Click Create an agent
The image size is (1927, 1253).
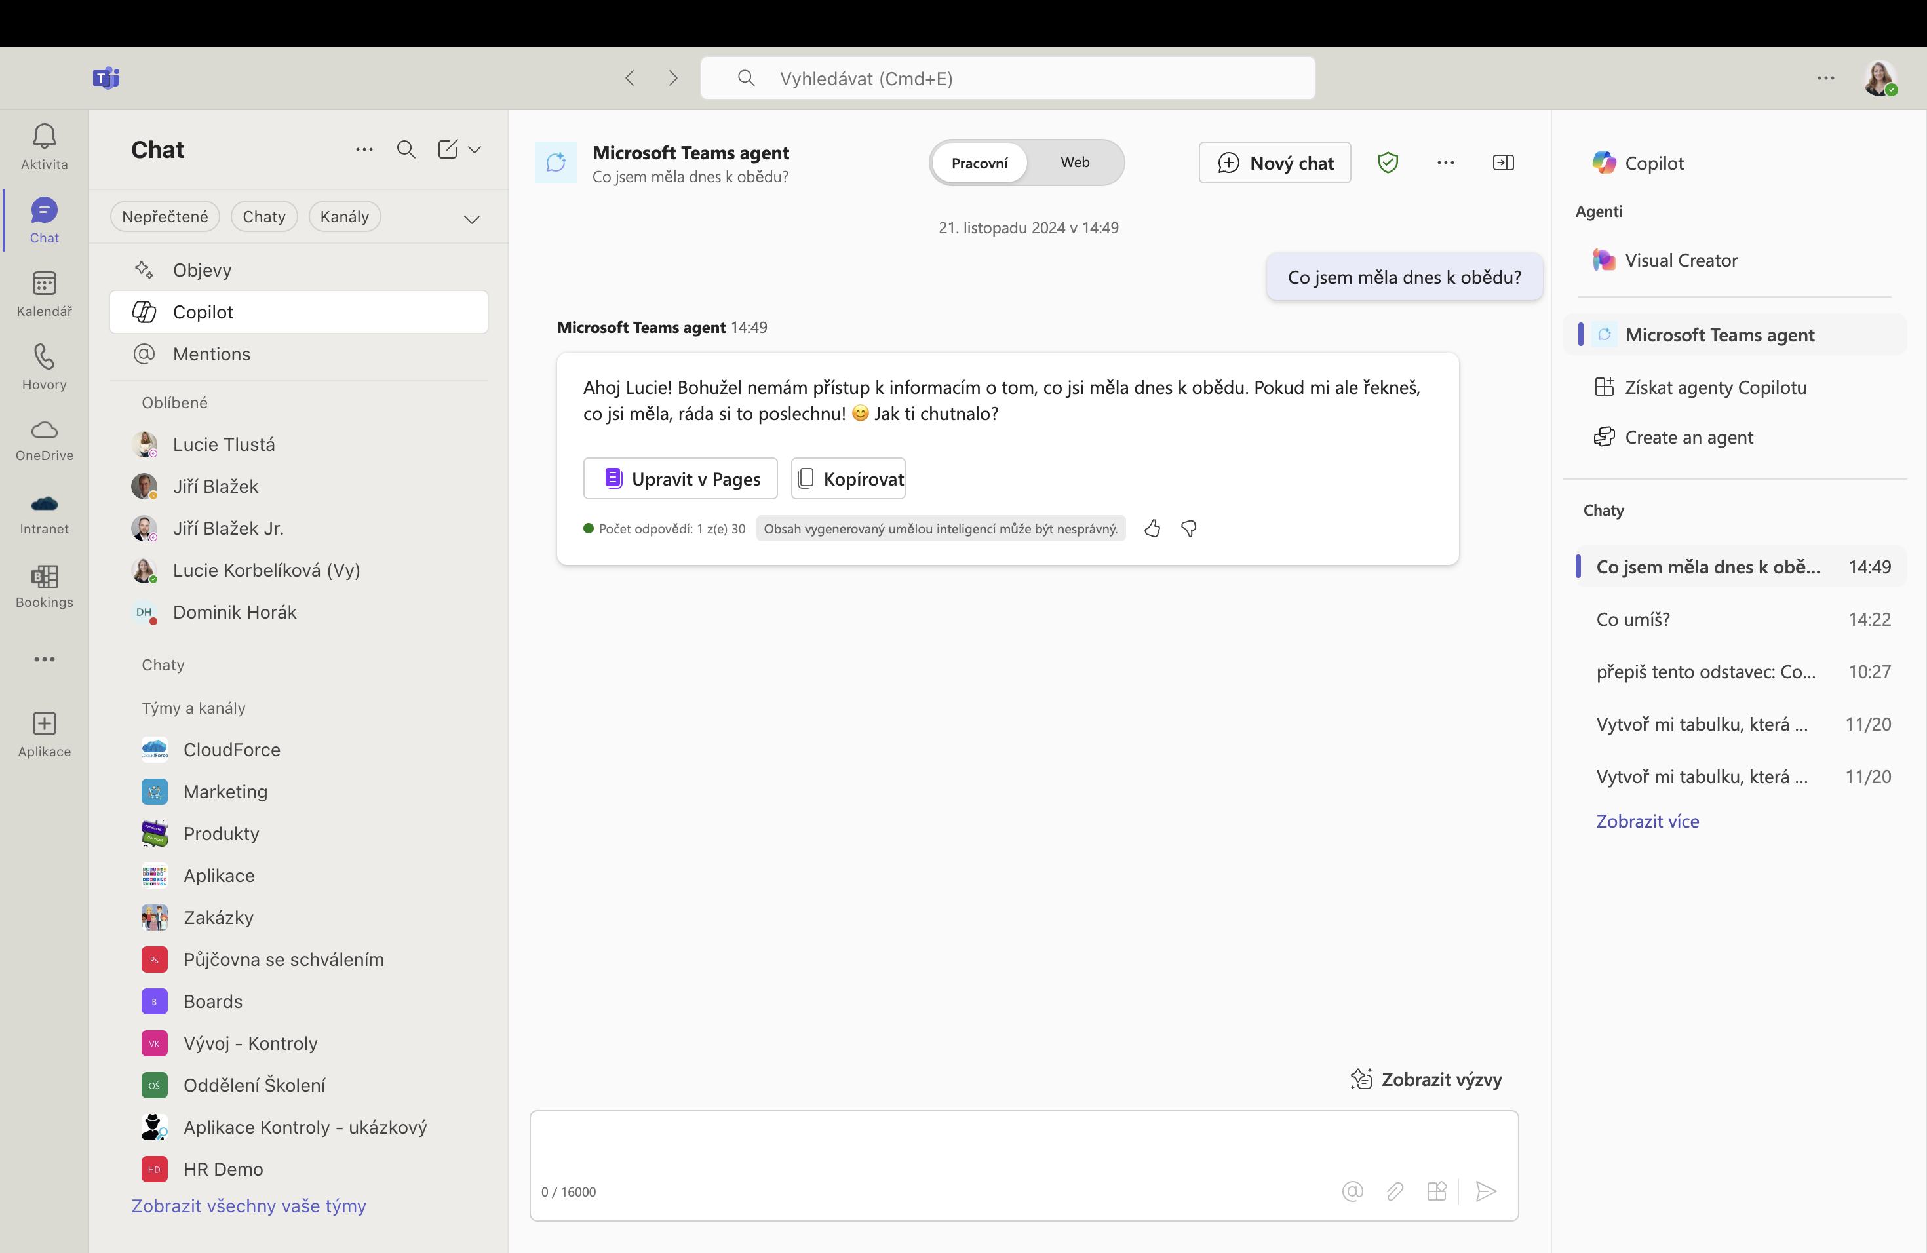pos(1734,437)
